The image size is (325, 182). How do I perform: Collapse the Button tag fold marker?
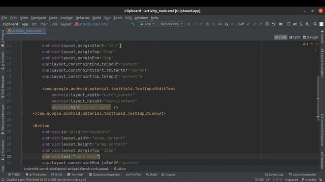click(x=21, y=126)
